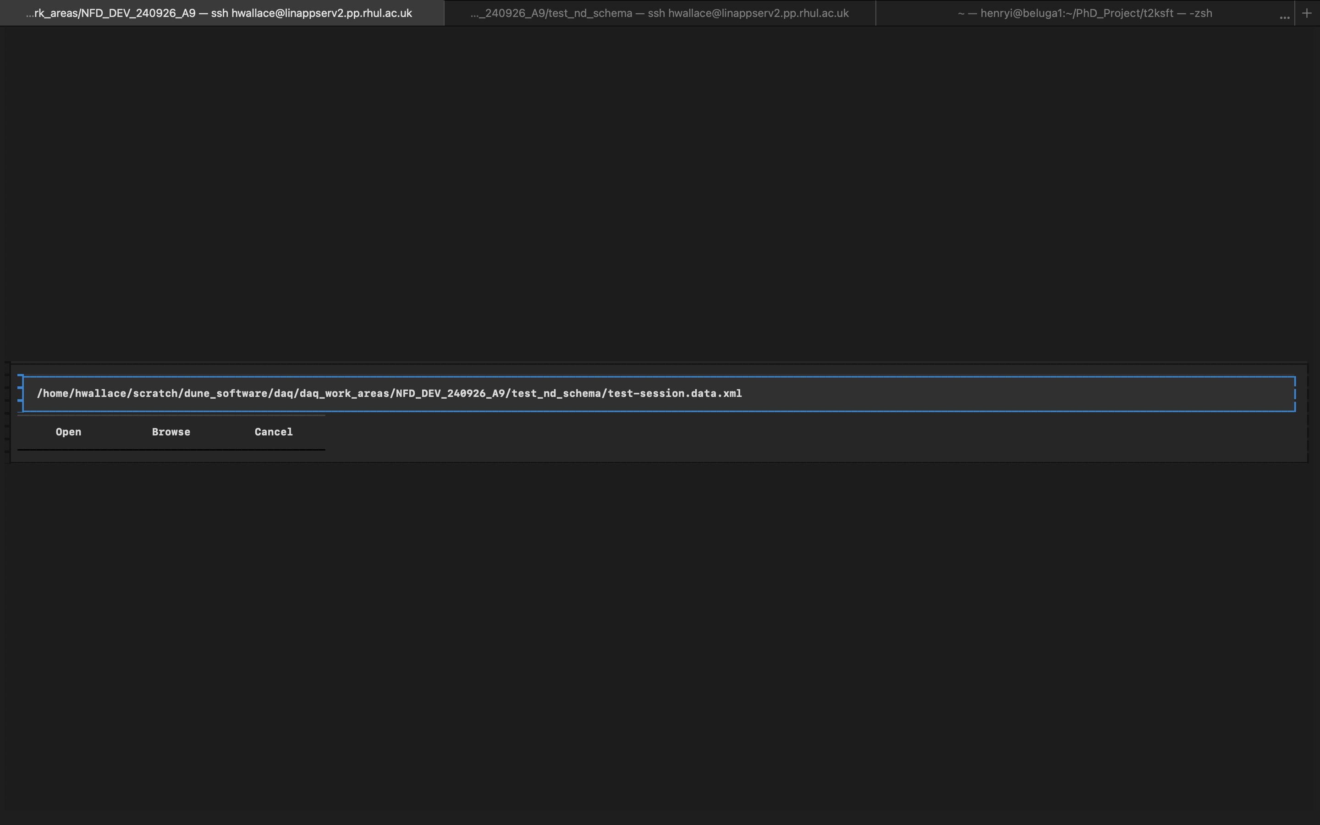Click the Browse button
This screenshot has width=1320, height=825.
170,432
